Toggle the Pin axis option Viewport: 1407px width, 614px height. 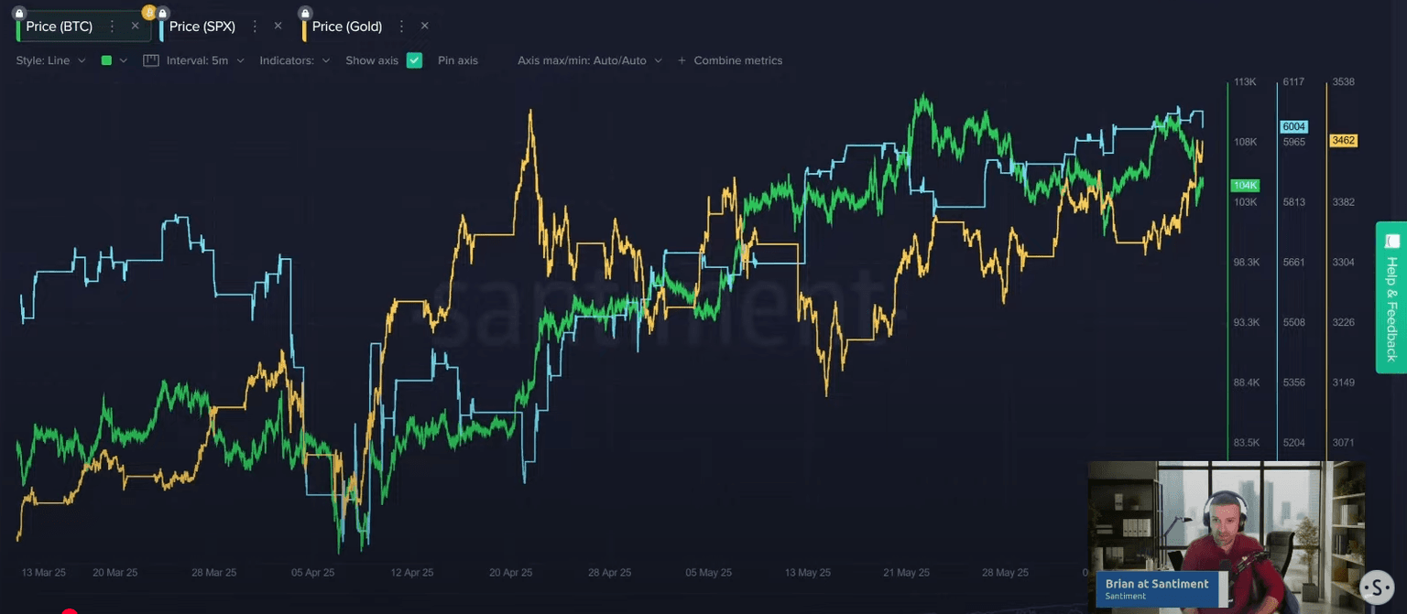point(457,60)
